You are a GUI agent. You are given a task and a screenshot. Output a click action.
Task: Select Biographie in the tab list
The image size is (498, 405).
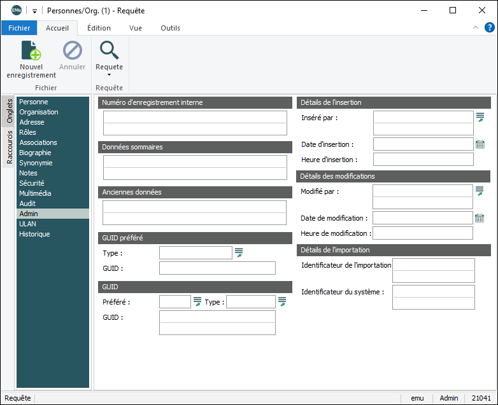point(35,153)
